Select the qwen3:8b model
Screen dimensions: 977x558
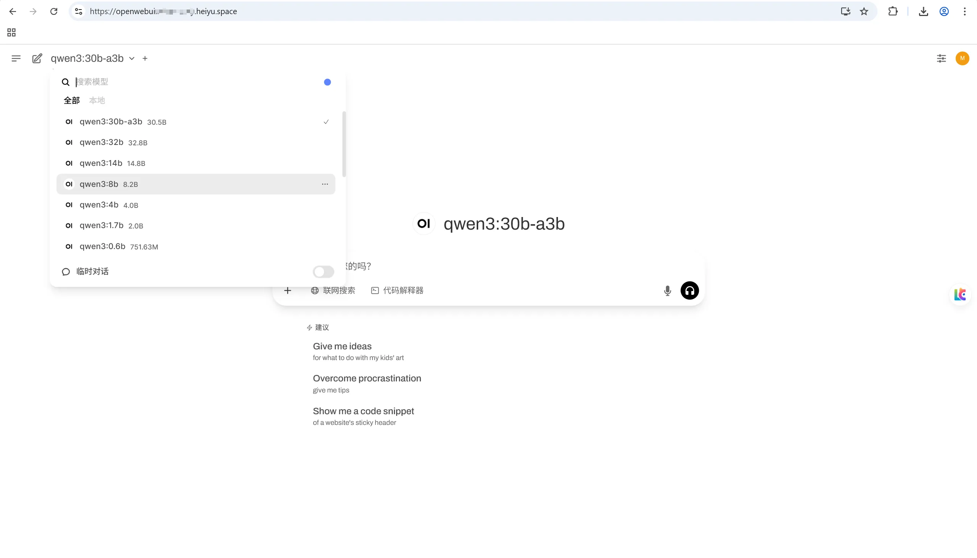coord(195,184)
